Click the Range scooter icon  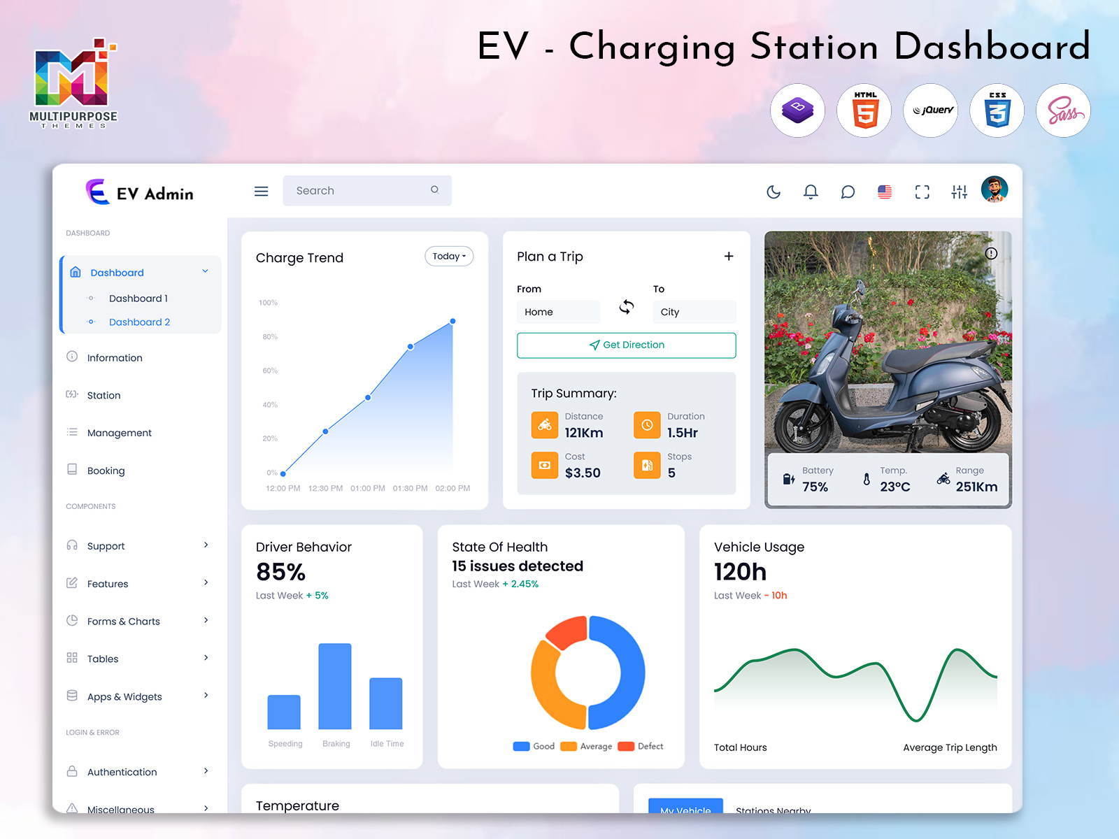point(943,479)
